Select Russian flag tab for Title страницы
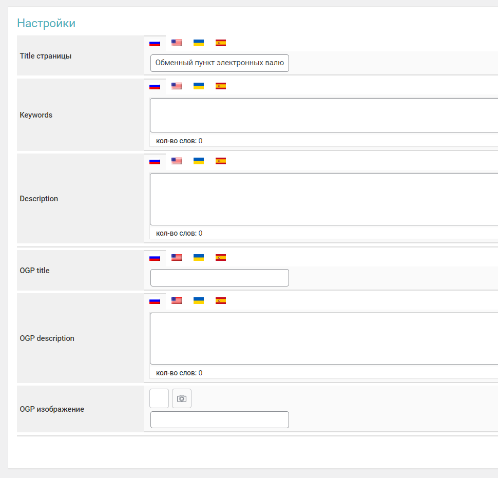Screen dimensions: 498x478 (x=155, y=43)
